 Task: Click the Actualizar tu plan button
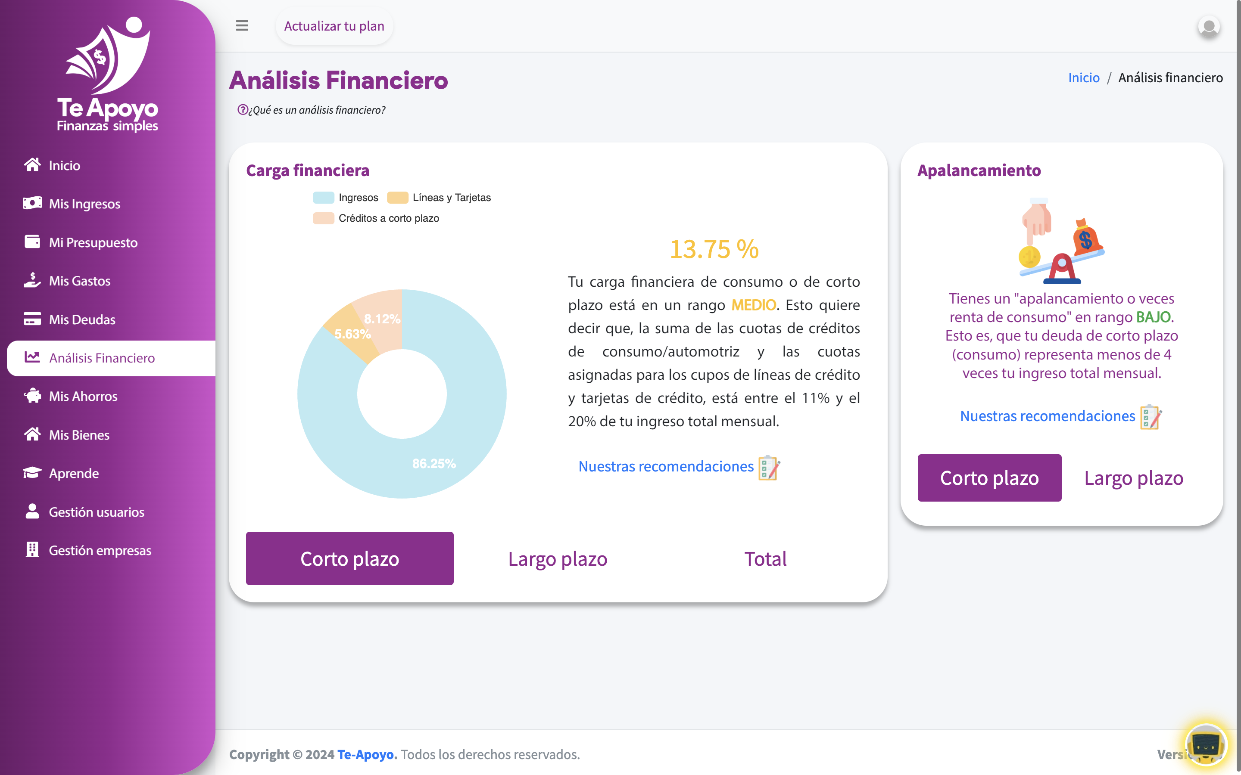point(334,26)
